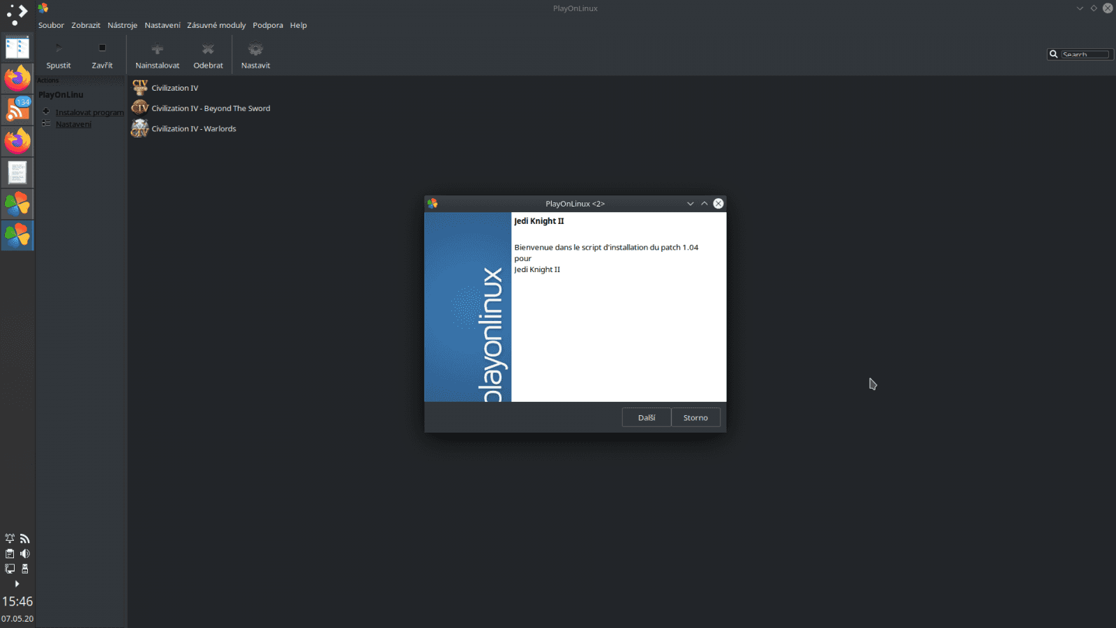The width and height of the screenshot is (1116, 628).
Task: Click the plus icon beside Instalovat program
Action: (46, 112)
